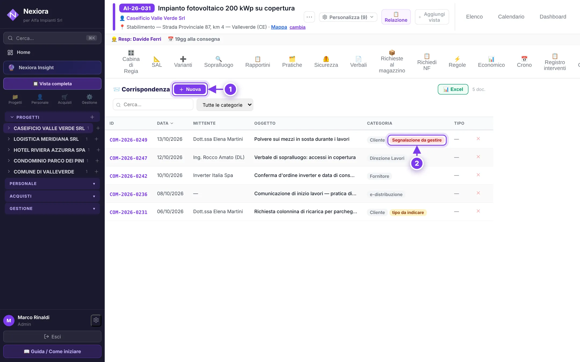Open the Personale sidebar shortcut
The width and height of the screenshot is (580, 362).
40,99
